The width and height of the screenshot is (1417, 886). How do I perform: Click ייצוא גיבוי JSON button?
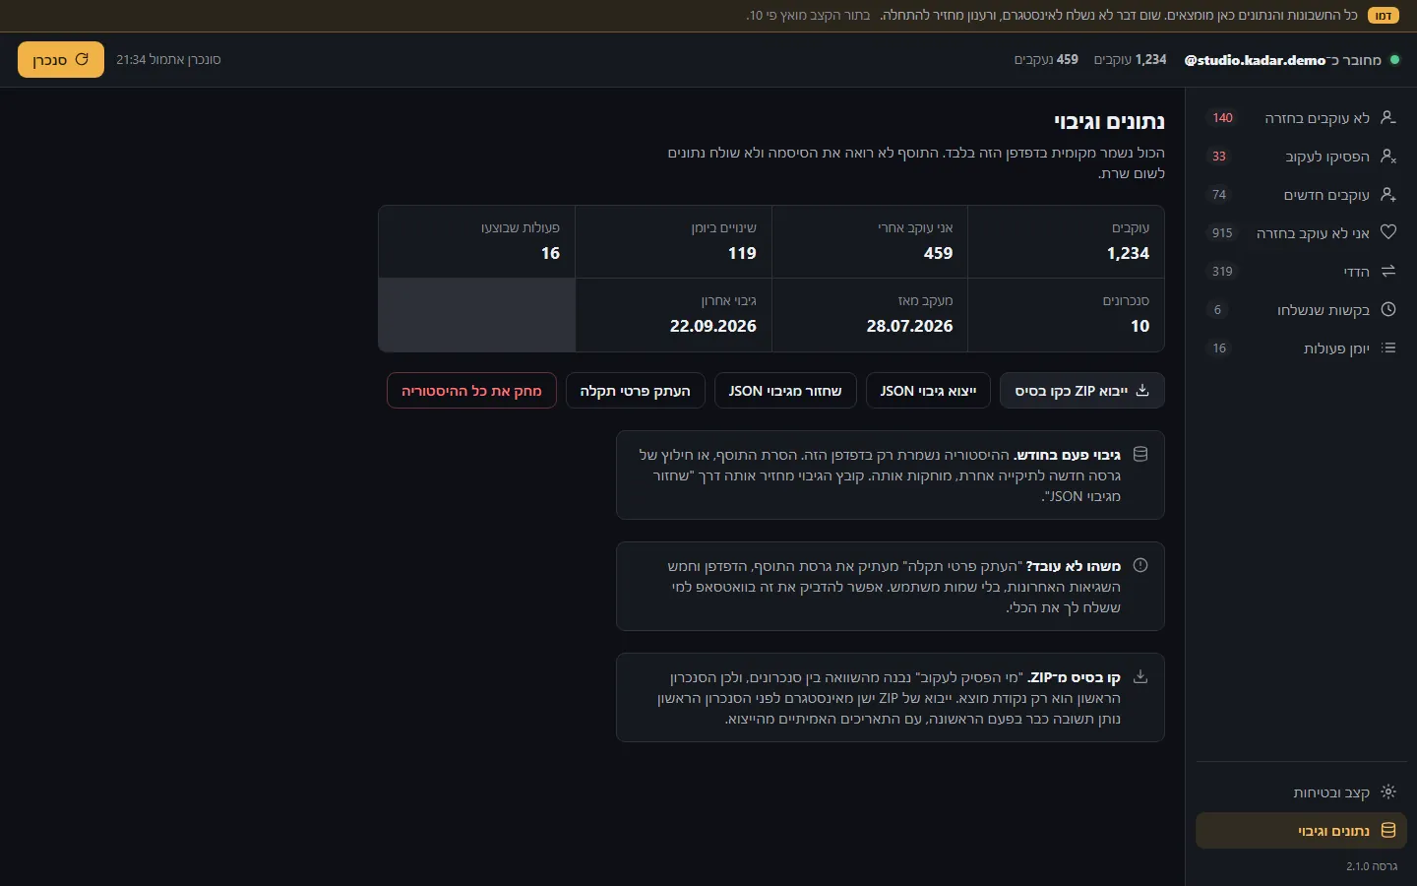click(x=928, y=391)
